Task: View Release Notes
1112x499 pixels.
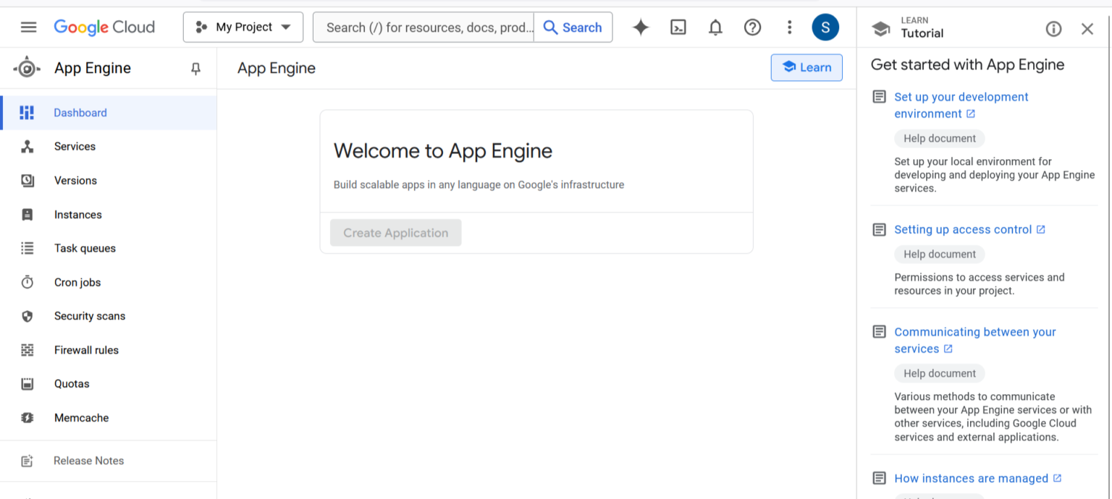Action: 88,461
